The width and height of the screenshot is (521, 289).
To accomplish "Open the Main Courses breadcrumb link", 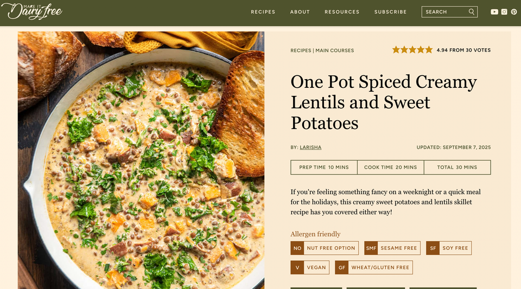I will (x=334, y=50).
